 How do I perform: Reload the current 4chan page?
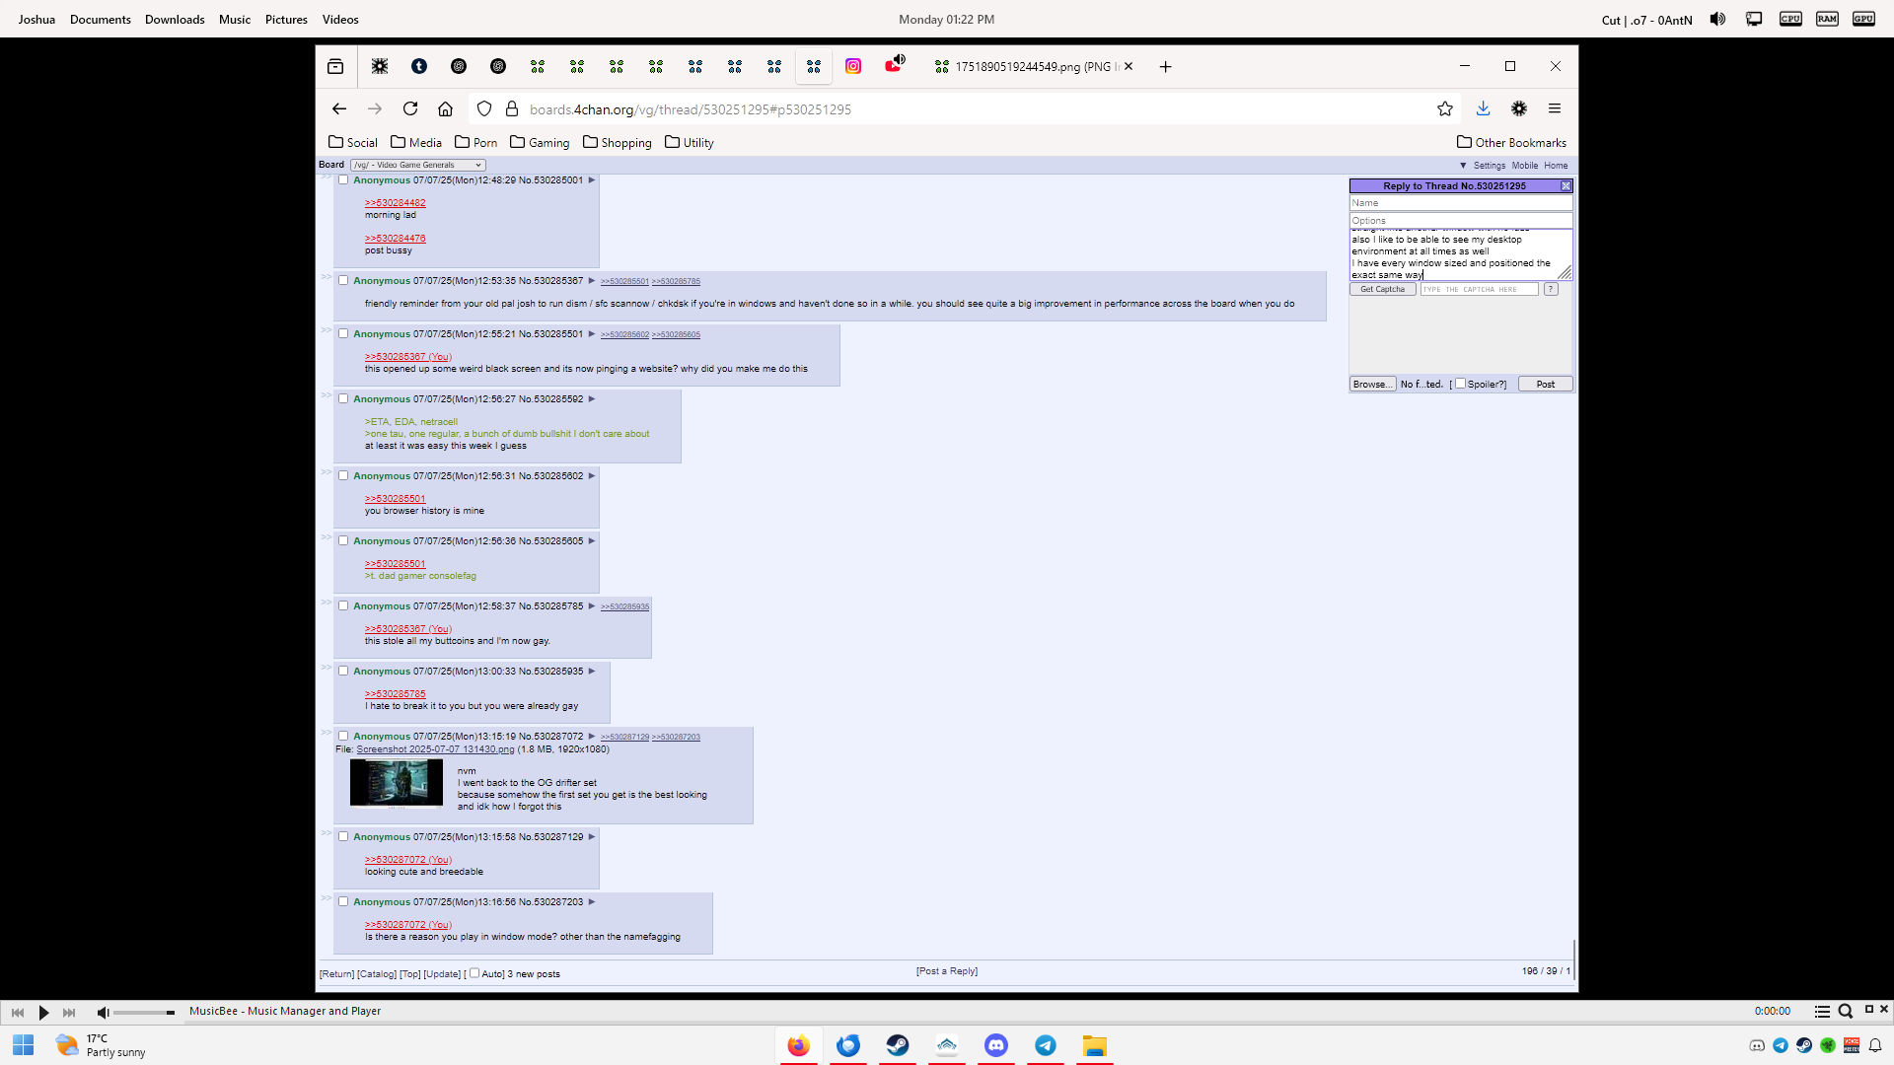(x=410, y=109)
